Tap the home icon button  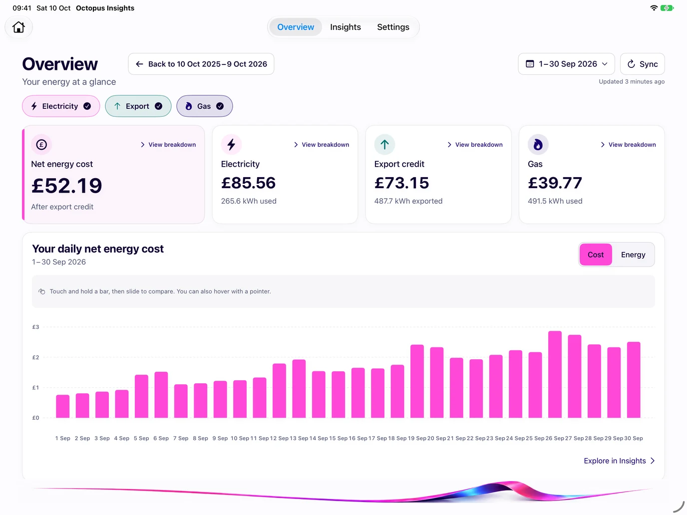[x=18, y=27]
